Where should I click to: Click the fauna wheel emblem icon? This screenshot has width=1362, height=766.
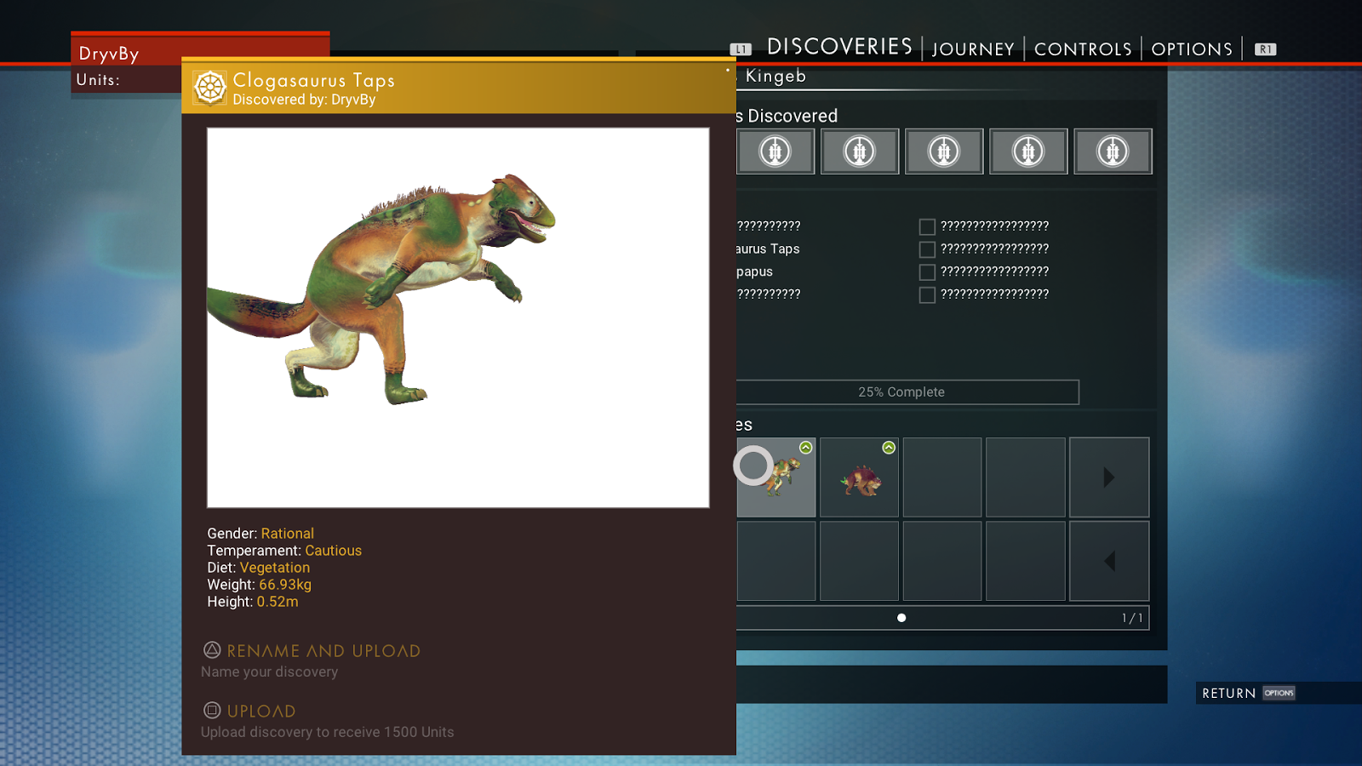pos(209,88)
